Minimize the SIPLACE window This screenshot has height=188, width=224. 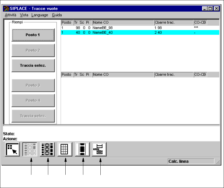click(204, 9)
